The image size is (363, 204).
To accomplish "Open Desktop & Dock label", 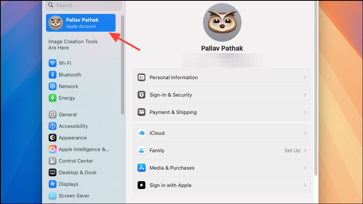I will [78, 172].
